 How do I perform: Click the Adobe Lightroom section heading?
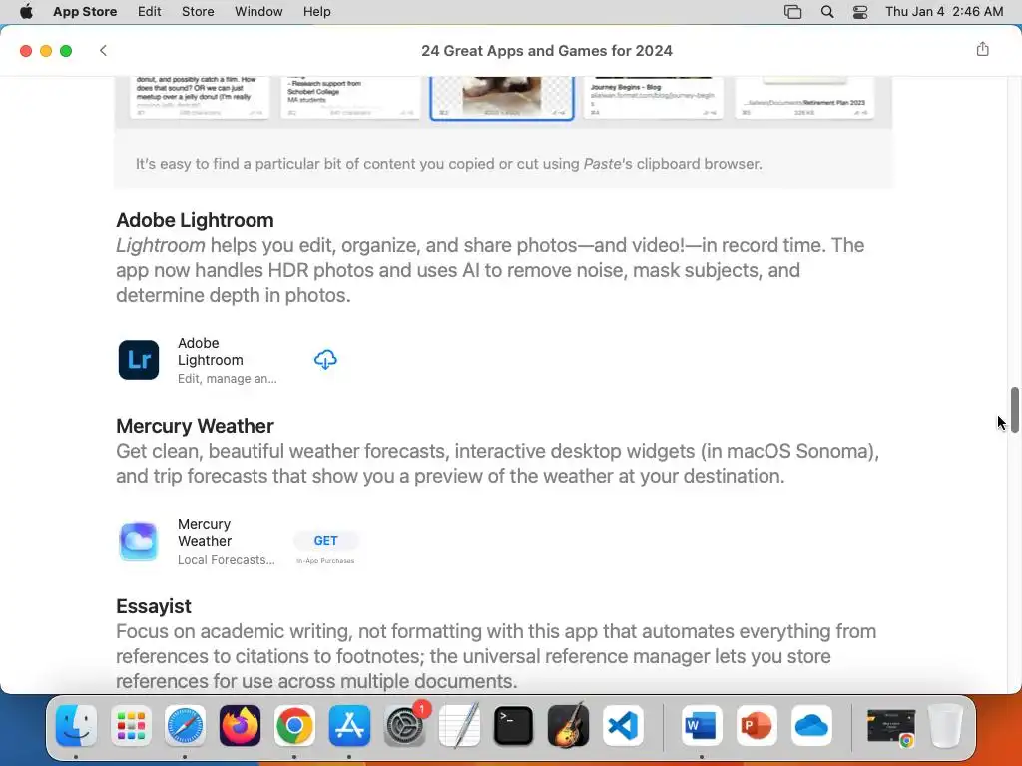[195, 220]
